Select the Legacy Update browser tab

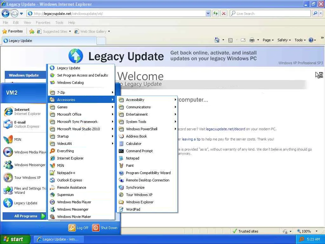click(49, 41)
